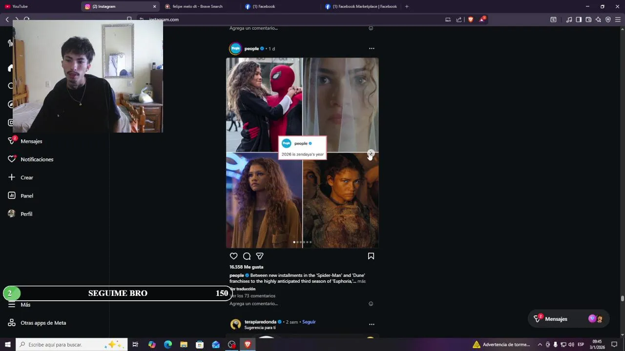Click '16.558 Me gusta' likes count
Screen dimensions: 625x351
tap(247, 267)
